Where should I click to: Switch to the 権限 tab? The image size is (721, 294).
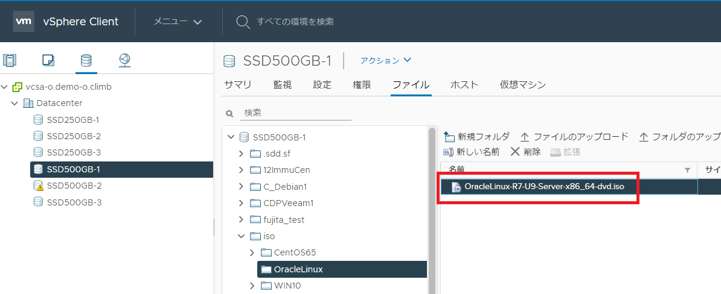coord(362,85)
